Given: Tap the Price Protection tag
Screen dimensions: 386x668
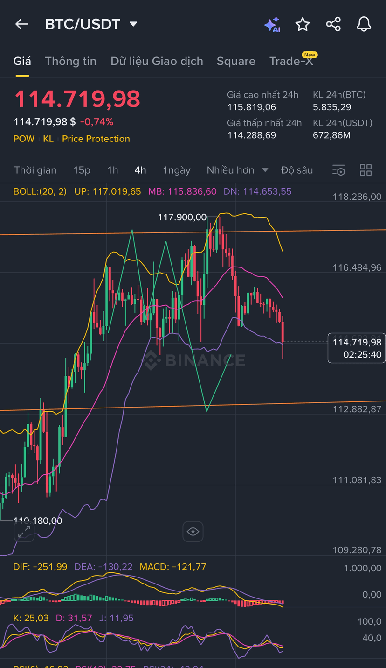Looking at the screenshot, I should 96,139.
